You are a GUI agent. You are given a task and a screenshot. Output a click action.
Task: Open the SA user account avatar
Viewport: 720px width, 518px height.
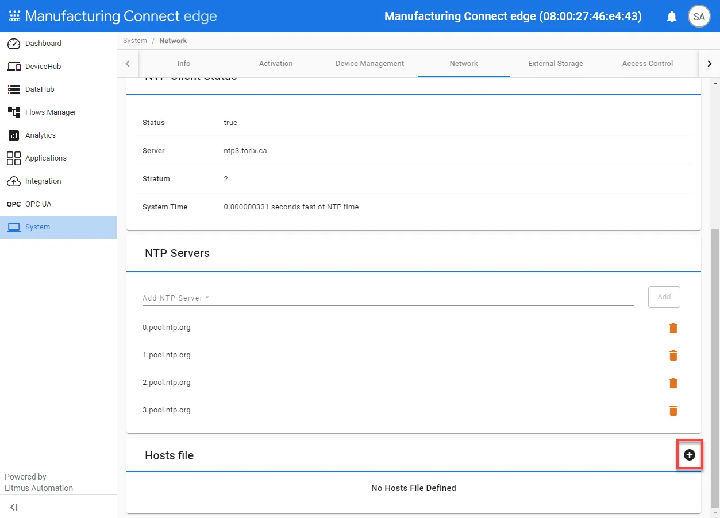(x=699, y=16)
